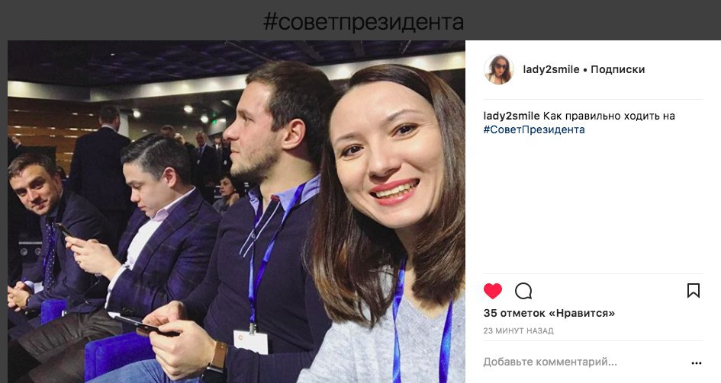This screenshot has width=721, height=383.
Task: Click man in tie looking at camera
Action: pyautogui.click(x=34, y=186)
